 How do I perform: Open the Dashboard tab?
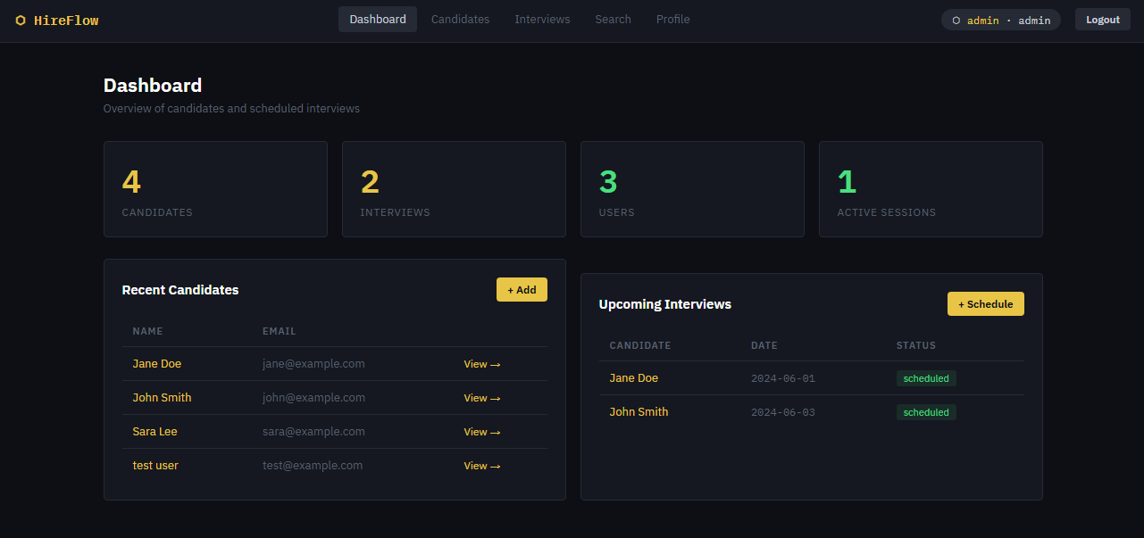pyautogui.click(x=377, y=20)
